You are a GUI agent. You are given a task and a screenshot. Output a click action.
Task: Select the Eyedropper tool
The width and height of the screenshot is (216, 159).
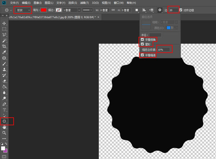[x=4, y=52]
